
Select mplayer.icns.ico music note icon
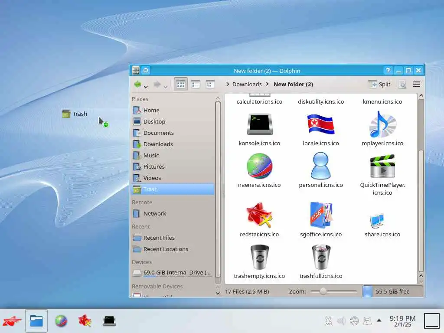(x=382, y=124)
